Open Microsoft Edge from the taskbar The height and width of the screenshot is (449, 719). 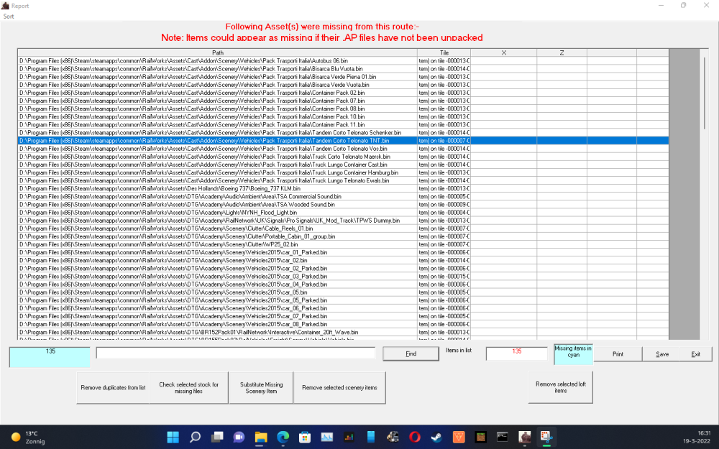coord(283,436)
